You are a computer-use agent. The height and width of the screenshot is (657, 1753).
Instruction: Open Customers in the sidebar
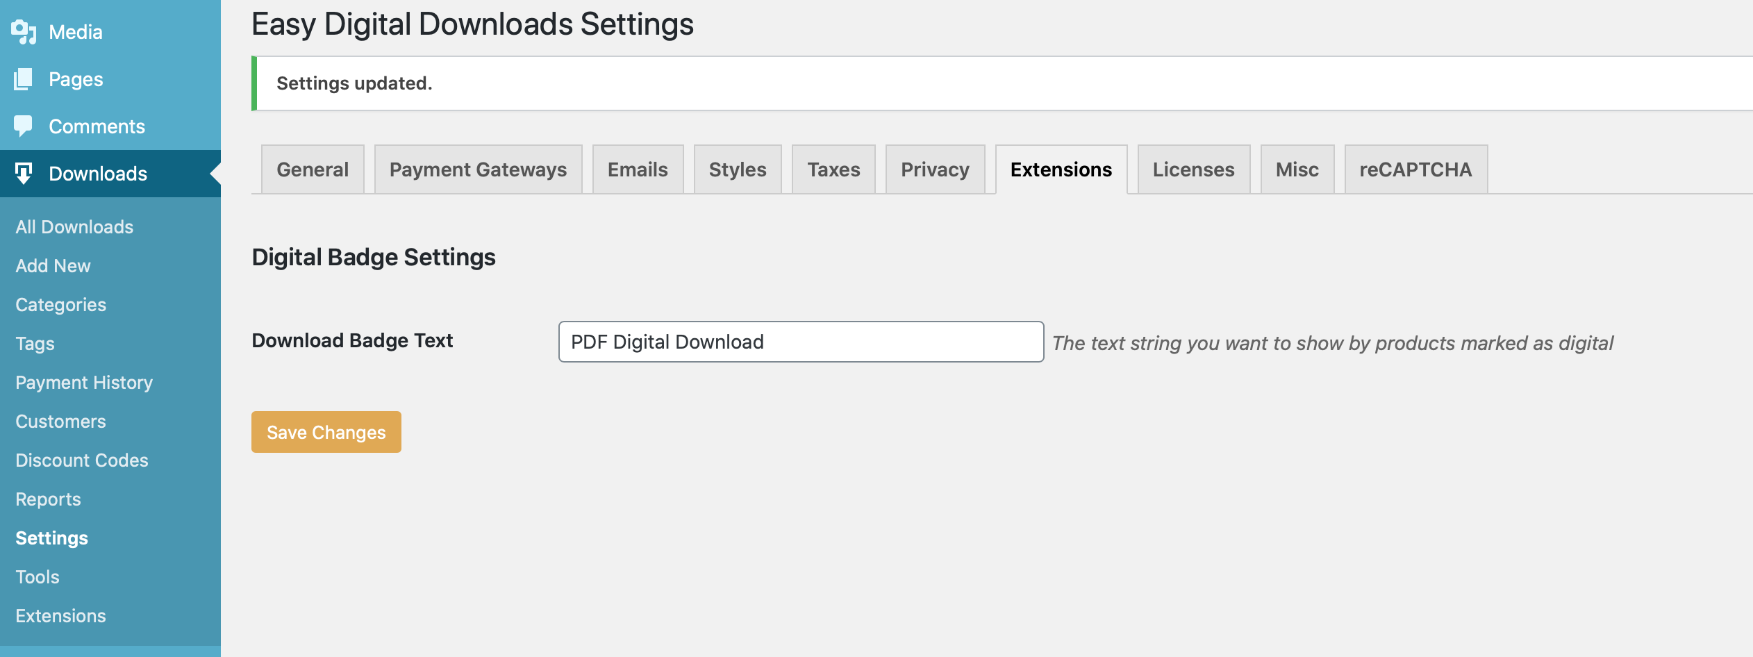(x=60, y=422)
